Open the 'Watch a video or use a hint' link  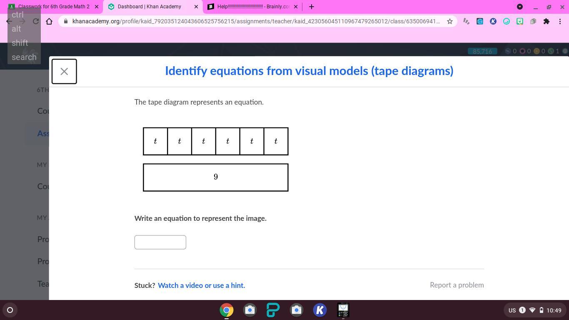pyautogui.click(x=201, y=285)
